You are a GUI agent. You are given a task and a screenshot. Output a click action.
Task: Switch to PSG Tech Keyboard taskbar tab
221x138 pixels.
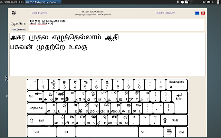pyautogui.click(x=43, y=2)
